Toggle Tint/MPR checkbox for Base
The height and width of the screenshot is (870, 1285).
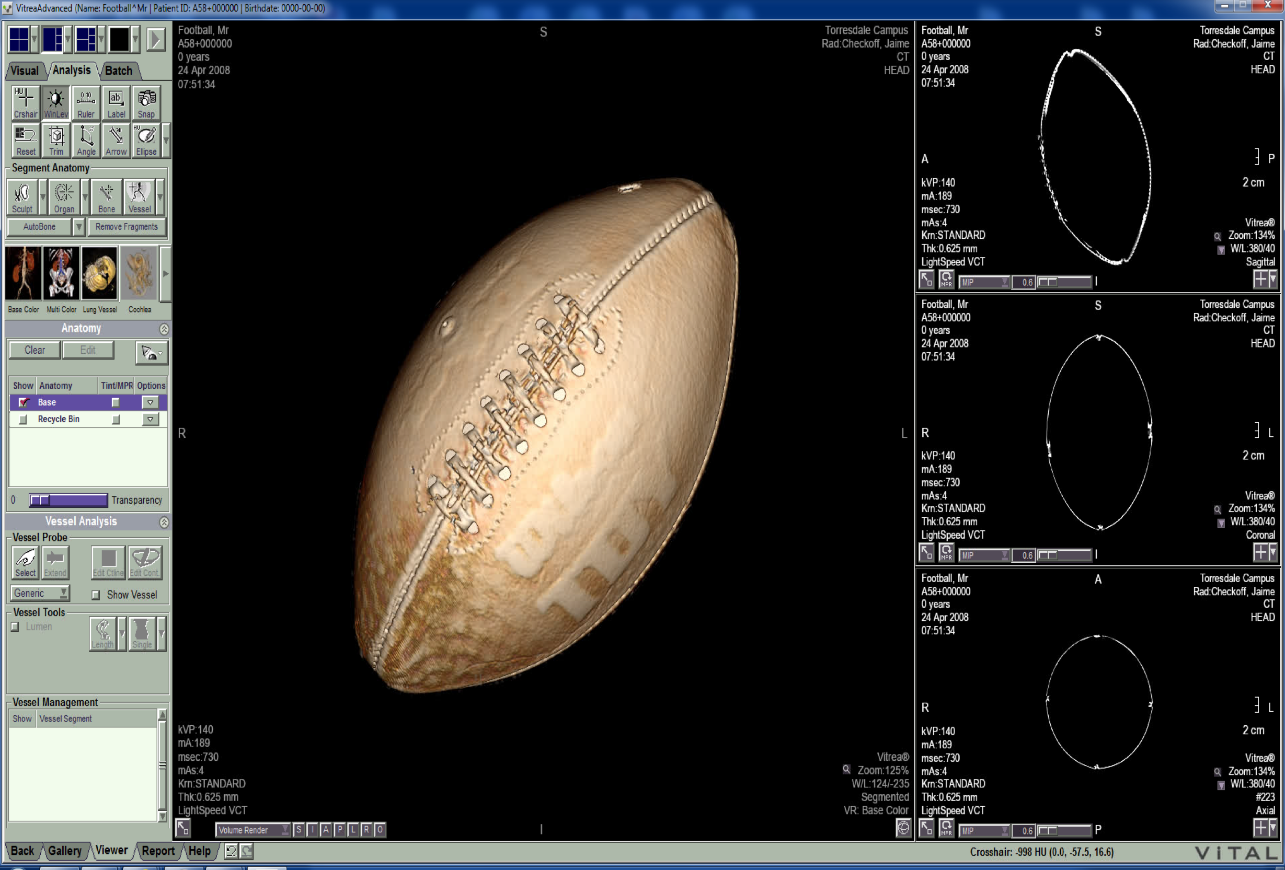point(116,402)
